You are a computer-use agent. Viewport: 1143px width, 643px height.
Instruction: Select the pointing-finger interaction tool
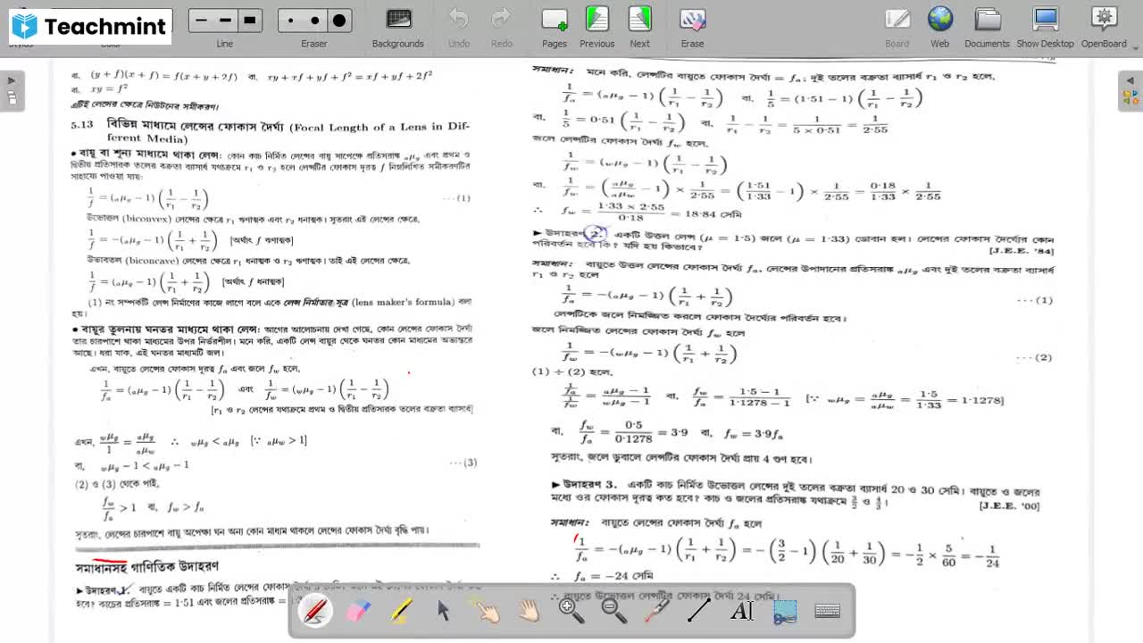tap(487, 611)
